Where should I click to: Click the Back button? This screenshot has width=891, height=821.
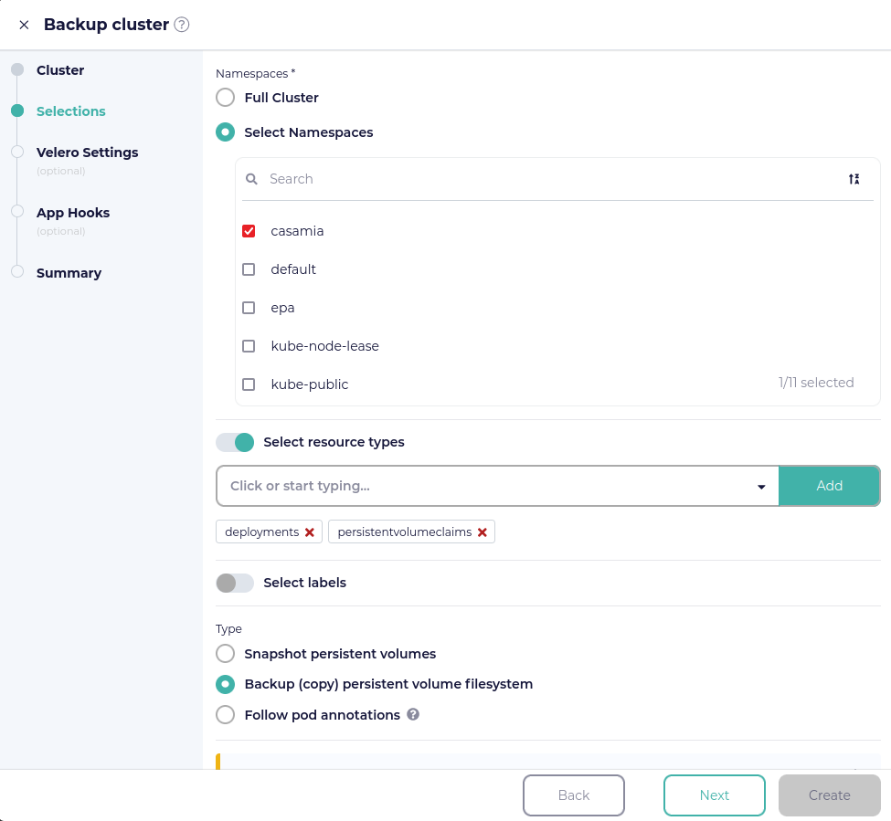(x=573, y=795)
